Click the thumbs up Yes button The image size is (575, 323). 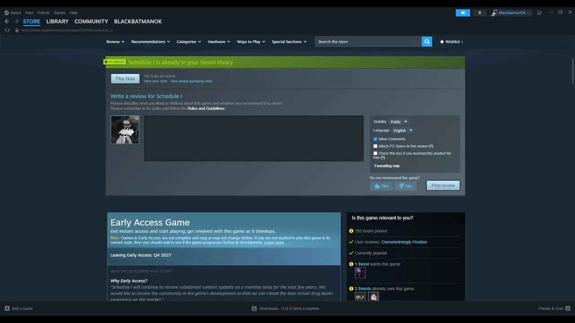(381, 186)
